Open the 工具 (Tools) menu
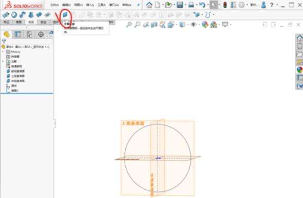This screenshot has height=198, width=303. click(102, 5)
